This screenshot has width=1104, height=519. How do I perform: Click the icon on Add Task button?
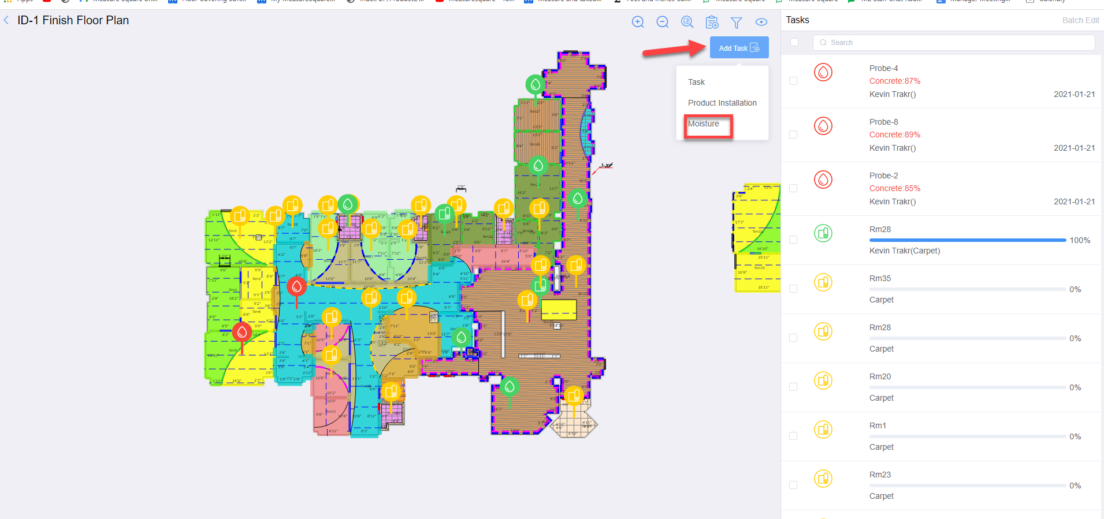pyautogui.click(x=754, y=48)
